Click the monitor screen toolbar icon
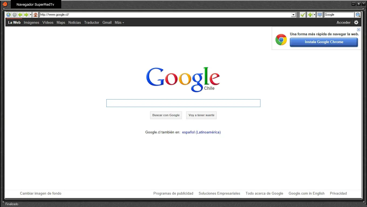 [x=320, y=15]
